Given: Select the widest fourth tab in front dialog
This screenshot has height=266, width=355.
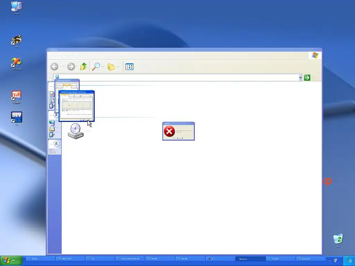Looking at the screenshot, I should pyautogui.click(x=86, y=96).
